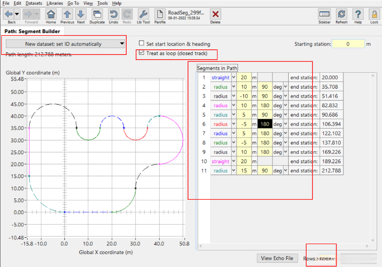Delete the dataset with red X

pos(216,14)
